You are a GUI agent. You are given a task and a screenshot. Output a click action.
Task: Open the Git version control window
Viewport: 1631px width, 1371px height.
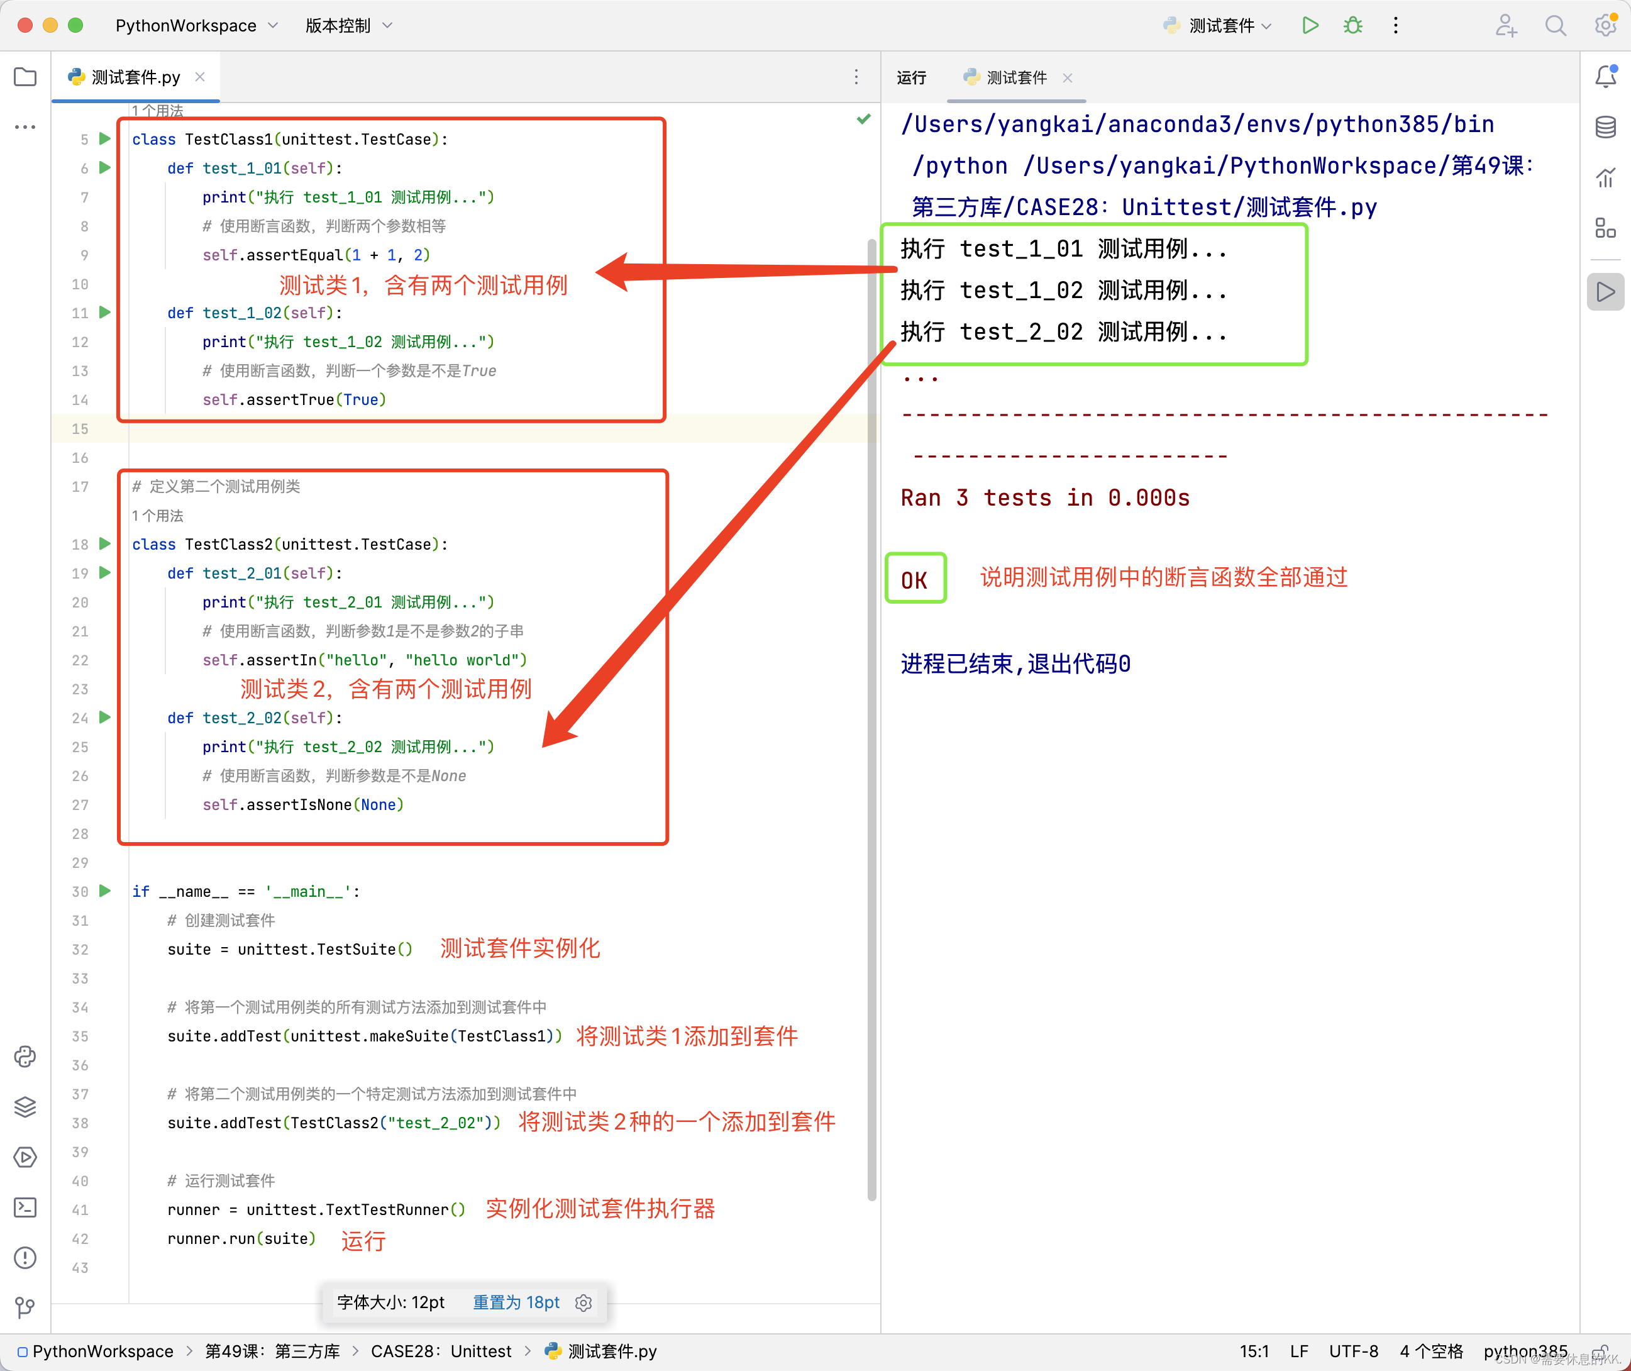tap(25, 1307)
